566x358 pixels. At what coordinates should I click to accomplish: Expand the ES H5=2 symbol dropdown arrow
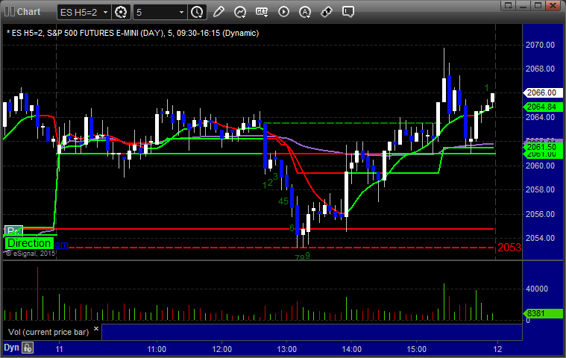point(105,12)
